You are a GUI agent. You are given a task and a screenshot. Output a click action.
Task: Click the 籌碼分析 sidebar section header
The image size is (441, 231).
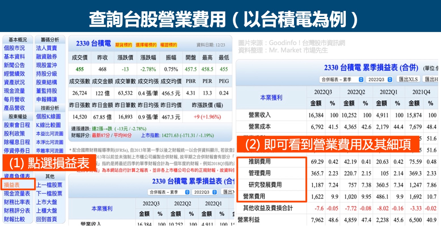click(x=50, y=40)
